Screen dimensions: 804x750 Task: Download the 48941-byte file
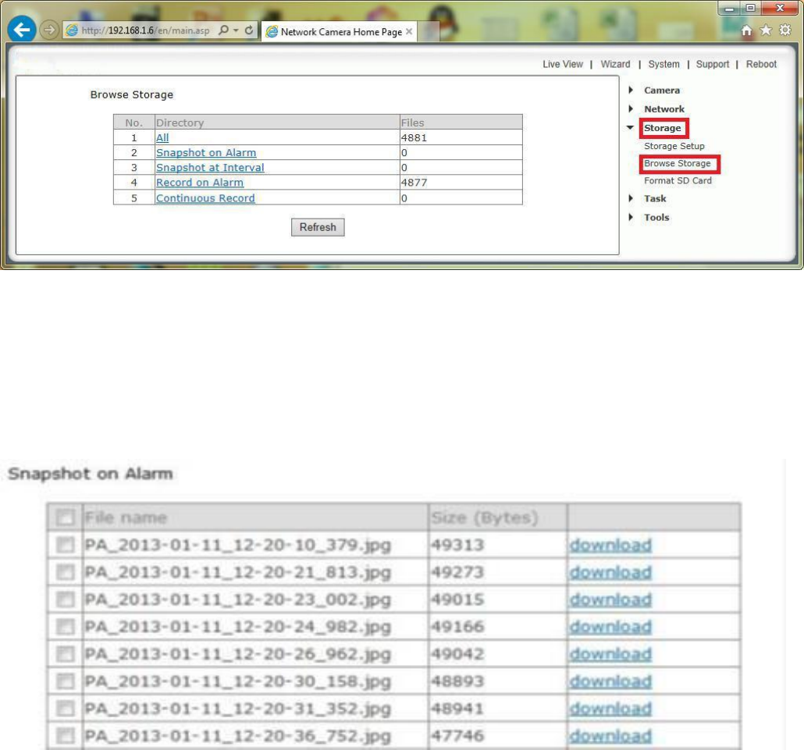click(x=610, y=709)
